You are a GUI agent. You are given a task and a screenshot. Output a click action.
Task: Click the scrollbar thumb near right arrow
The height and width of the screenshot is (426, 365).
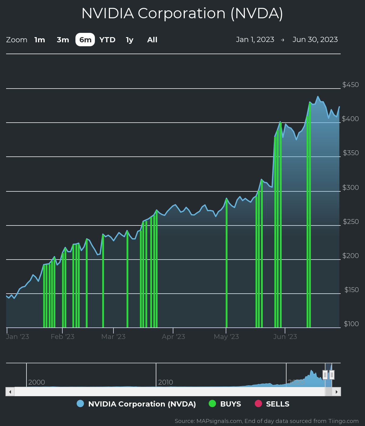pyautogui.click(x=329, y=392)
